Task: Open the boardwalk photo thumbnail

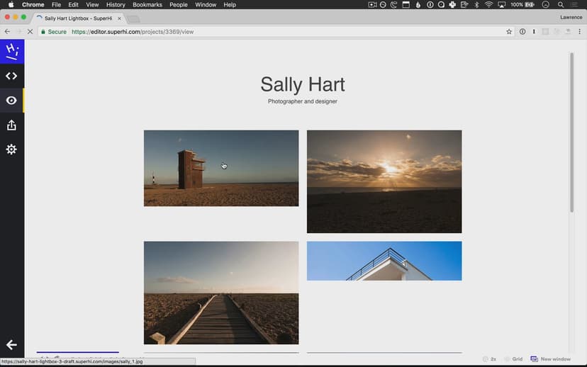Action: click(221, 293)
